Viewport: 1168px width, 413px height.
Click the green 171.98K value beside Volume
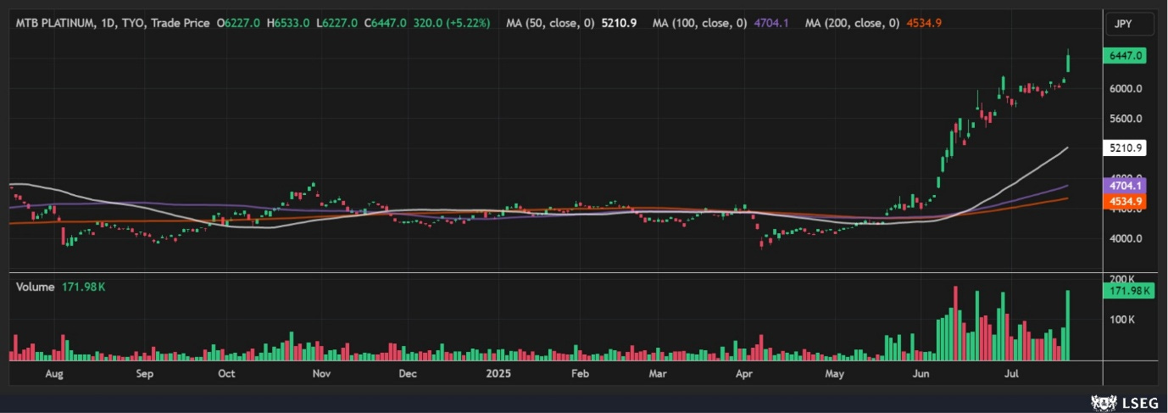83,287
